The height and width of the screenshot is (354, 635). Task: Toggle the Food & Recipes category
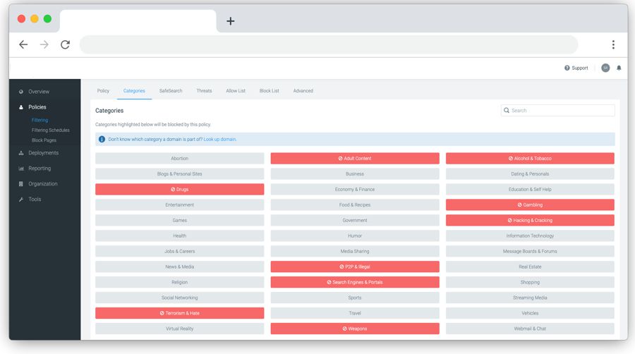355,205
